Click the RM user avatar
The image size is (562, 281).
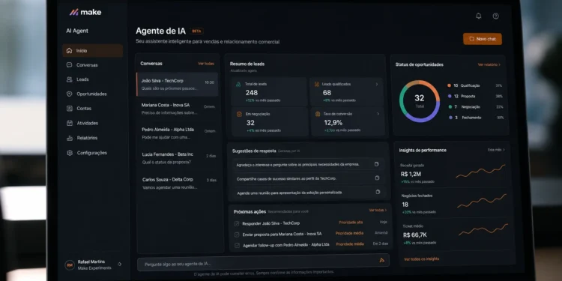coord(70,265)
